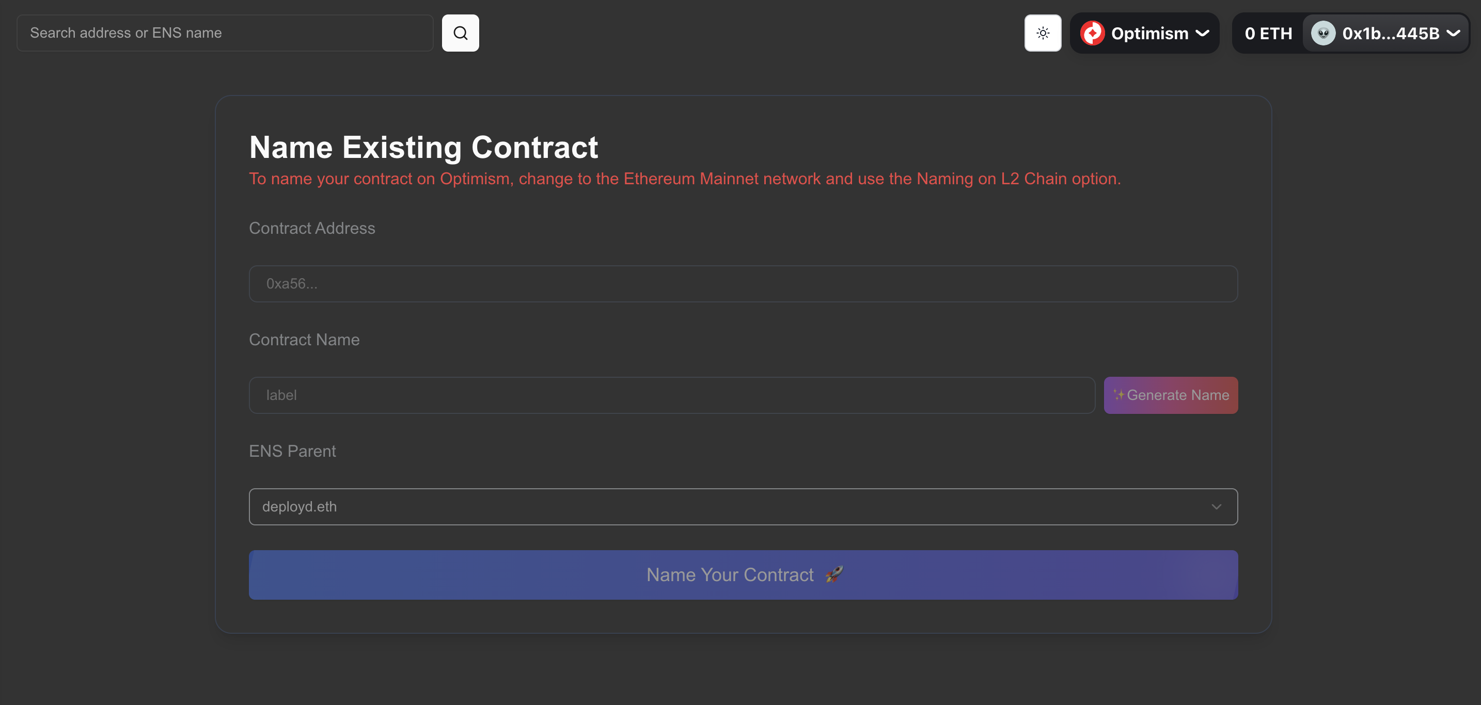Click the rocket icon on the submit button
The width and height of the screenshot is (1481, 705).
pos(834,574)
